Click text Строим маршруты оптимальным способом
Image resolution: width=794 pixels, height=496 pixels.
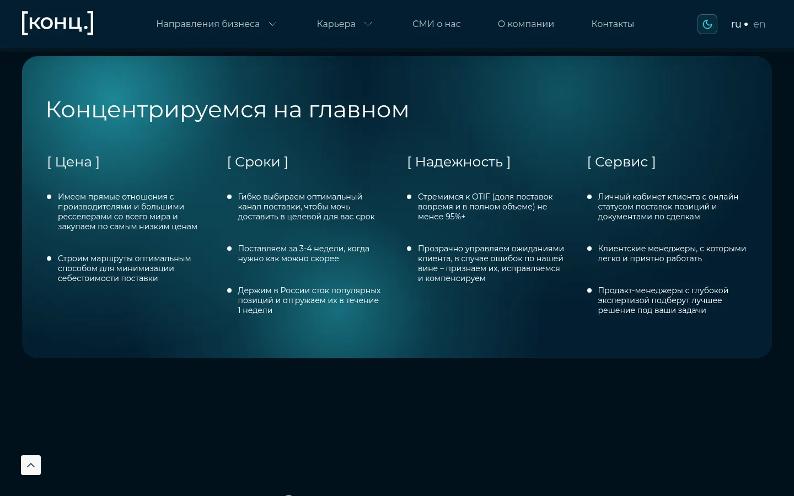click(125, 268)
